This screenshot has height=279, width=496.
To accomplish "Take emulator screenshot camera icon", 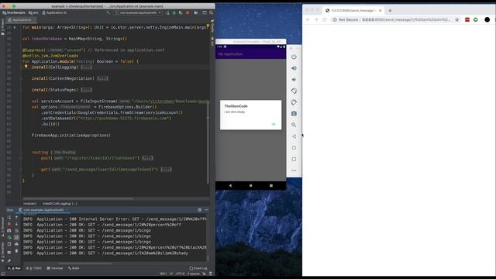I will coord(294,114).
